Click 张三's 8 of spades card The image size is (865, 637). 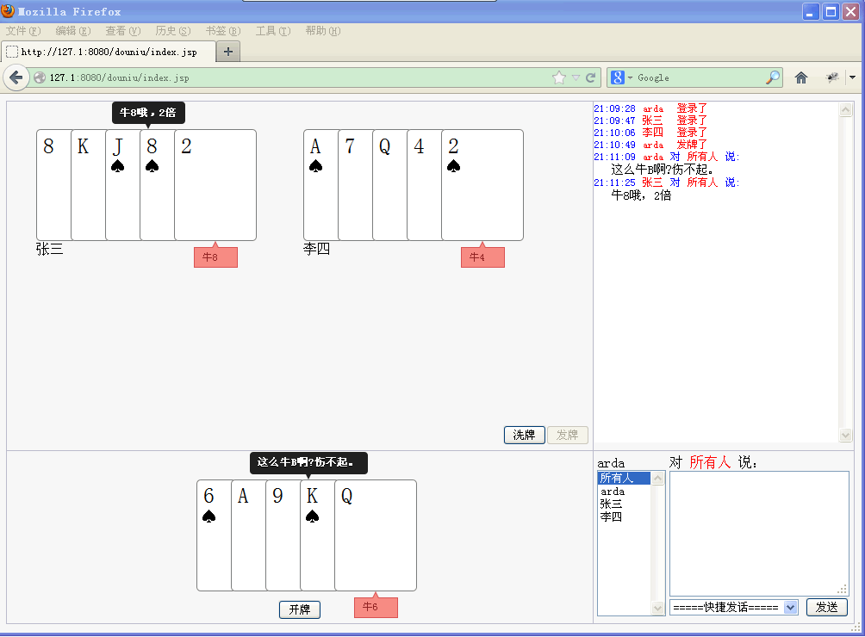[x=157, y=185]
